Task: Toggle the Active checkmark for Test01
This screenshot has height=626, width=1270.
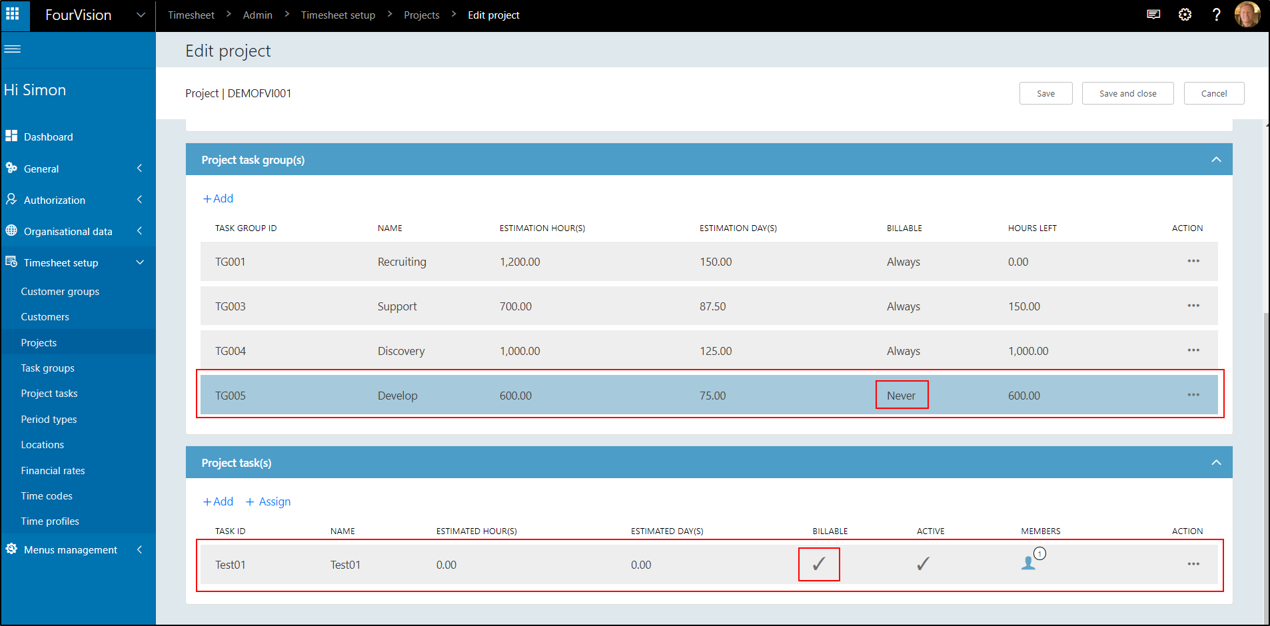Action: point(923,564)
